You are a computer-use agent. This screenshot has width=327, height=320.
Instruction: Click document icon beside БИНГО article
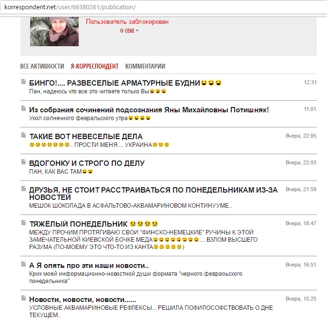point(24,82)
